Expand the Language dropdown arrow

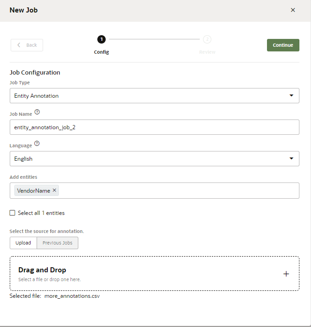click(291, 158)
